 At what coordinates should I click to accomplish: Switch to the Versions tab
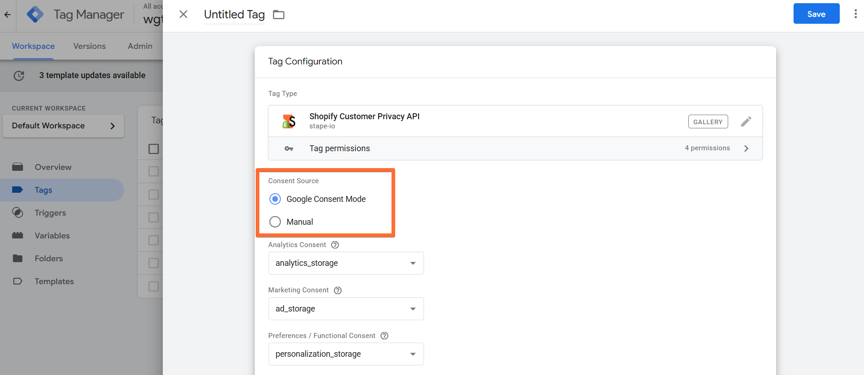tap(89, 46)
